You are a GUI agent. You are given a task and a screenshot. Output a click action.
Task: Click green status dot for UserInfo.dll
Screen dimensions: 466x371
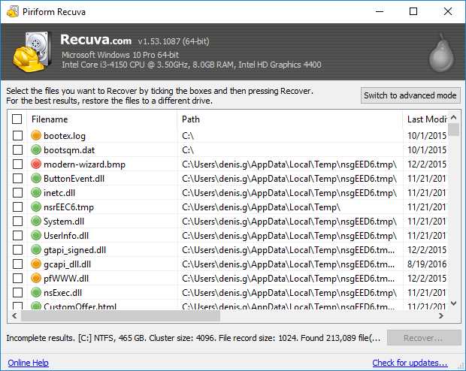click(x=36, y=235)
